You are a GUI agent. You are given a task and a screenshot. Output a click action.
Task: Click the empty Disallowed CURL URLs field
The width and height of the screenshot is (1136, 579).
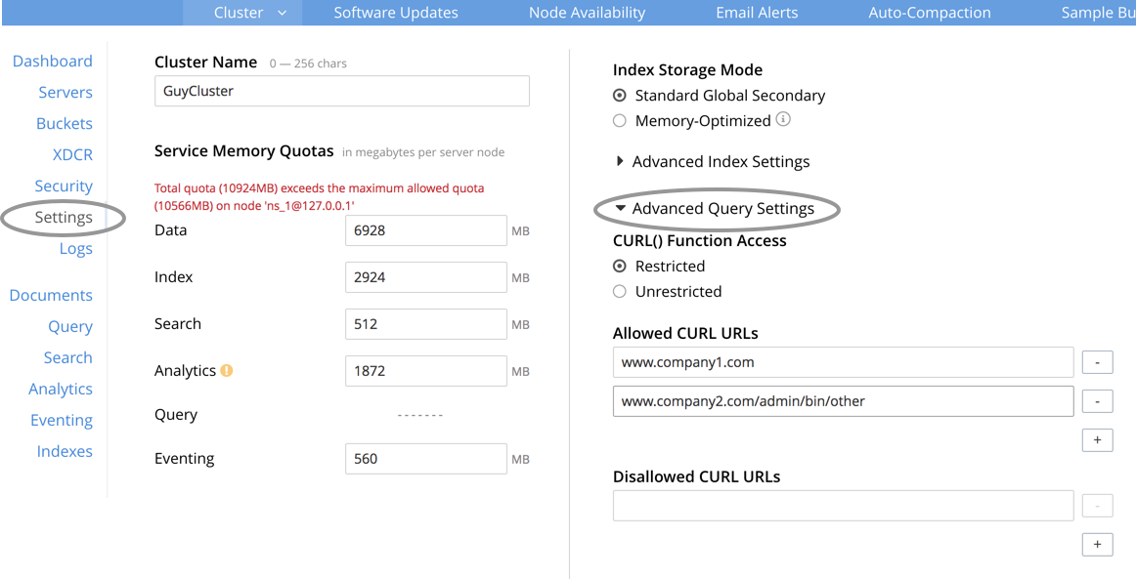pyautogui.click(x=843, y=505)
